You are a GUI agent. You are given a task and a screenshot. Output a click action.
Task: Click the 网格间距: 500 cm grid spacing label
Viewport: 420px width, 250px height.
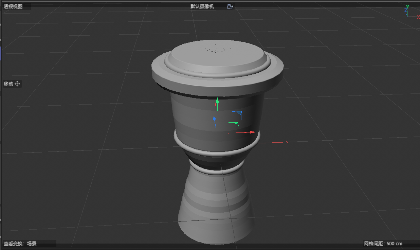point(383,244)
